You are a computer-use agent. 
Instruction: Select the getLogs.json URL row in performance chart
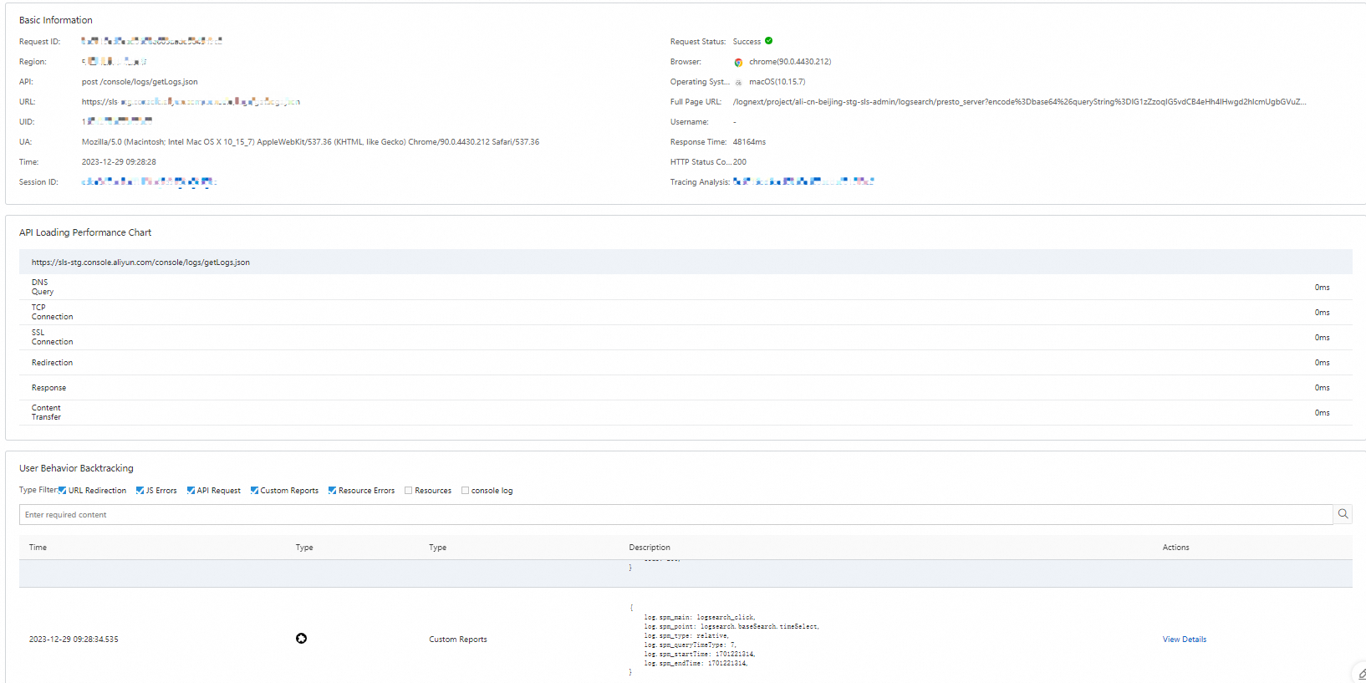(686, 262)
